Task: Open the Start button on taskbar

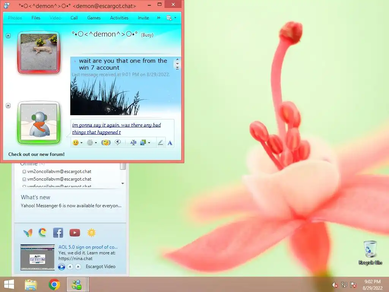Action: 9,284
